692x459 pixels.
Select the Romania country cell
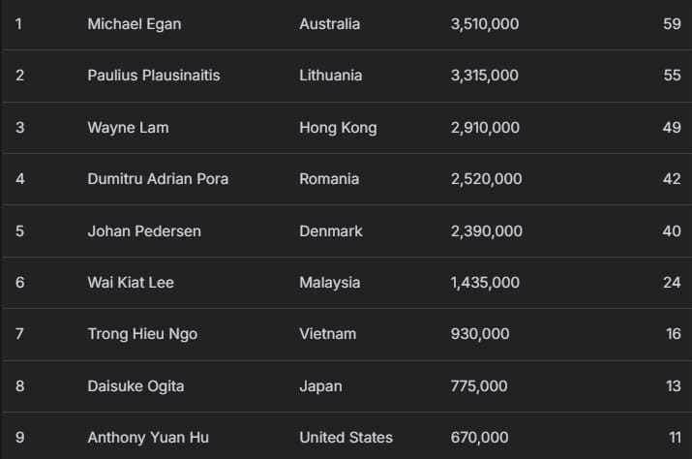pyautogui.click(x=329, y=179)
